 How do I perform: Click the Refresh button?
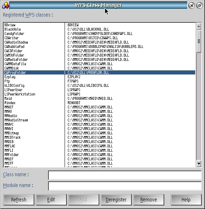[x=19, y=200]
